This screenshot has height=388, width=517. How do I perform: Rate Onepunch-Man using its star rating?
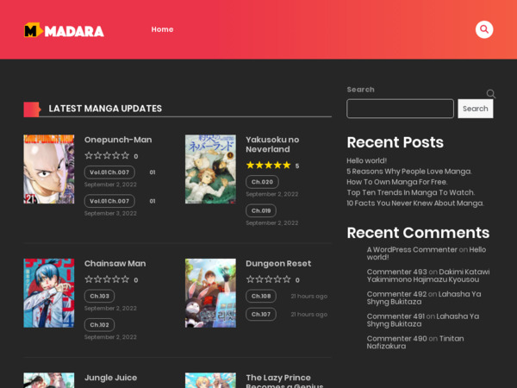click(107, 155)
